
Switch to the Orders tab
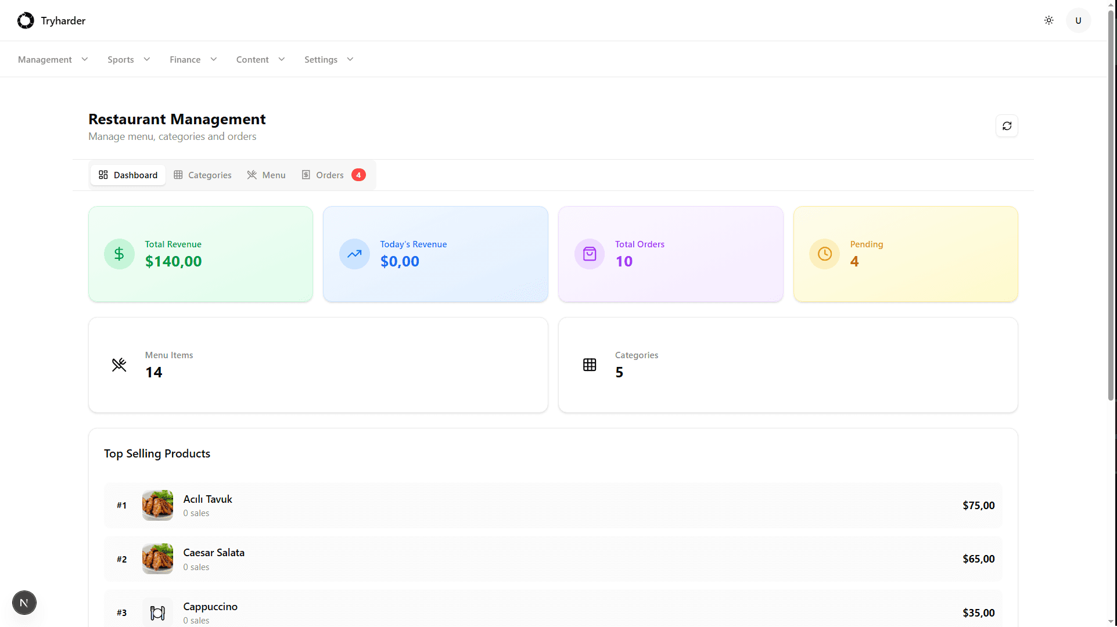(329, 175)
